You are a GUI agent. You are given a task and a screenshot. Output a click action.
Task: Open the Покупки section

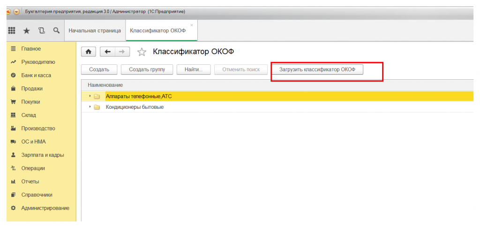(x=30, y=102)
